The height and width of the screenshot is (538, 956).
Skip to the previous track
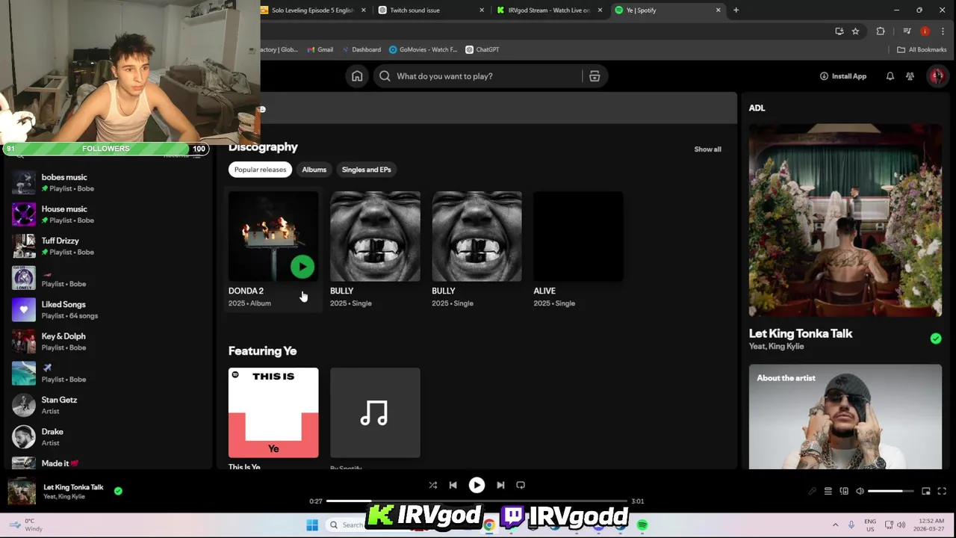(453, 485)
